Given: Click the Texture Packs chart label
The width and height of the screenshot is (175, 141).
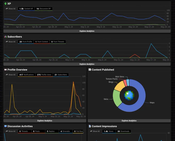Looking at the screenshot, I should (112, 79).
